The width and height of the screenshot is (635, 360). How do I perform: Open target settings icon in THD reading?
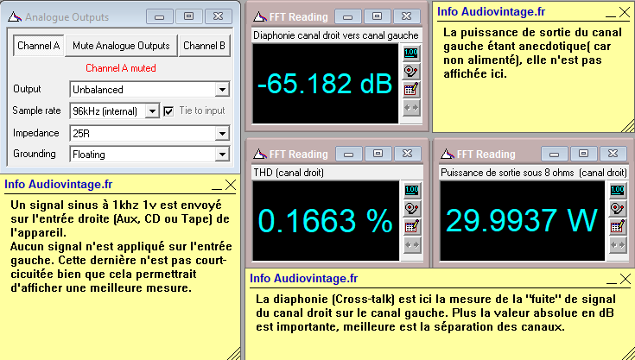coord(412,208)
